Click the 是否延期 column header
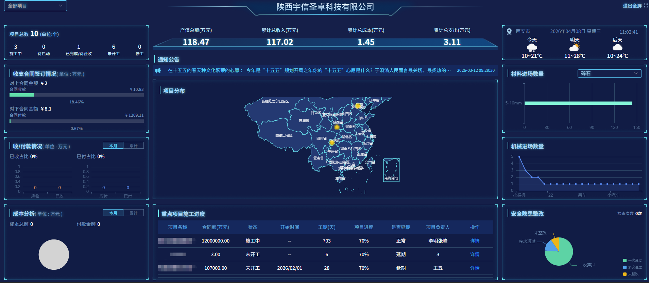Screen dimensions: 649x283 tap(401, 227)
